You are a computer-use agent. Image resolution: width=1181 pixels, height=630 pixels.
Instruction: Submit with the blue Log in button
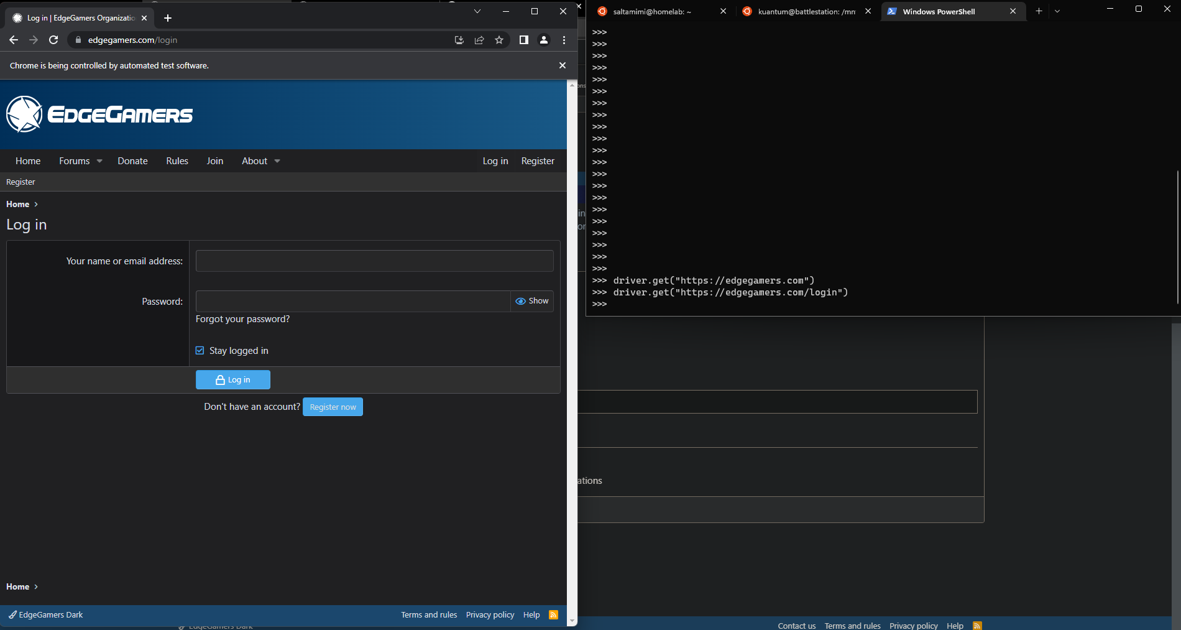233,380
